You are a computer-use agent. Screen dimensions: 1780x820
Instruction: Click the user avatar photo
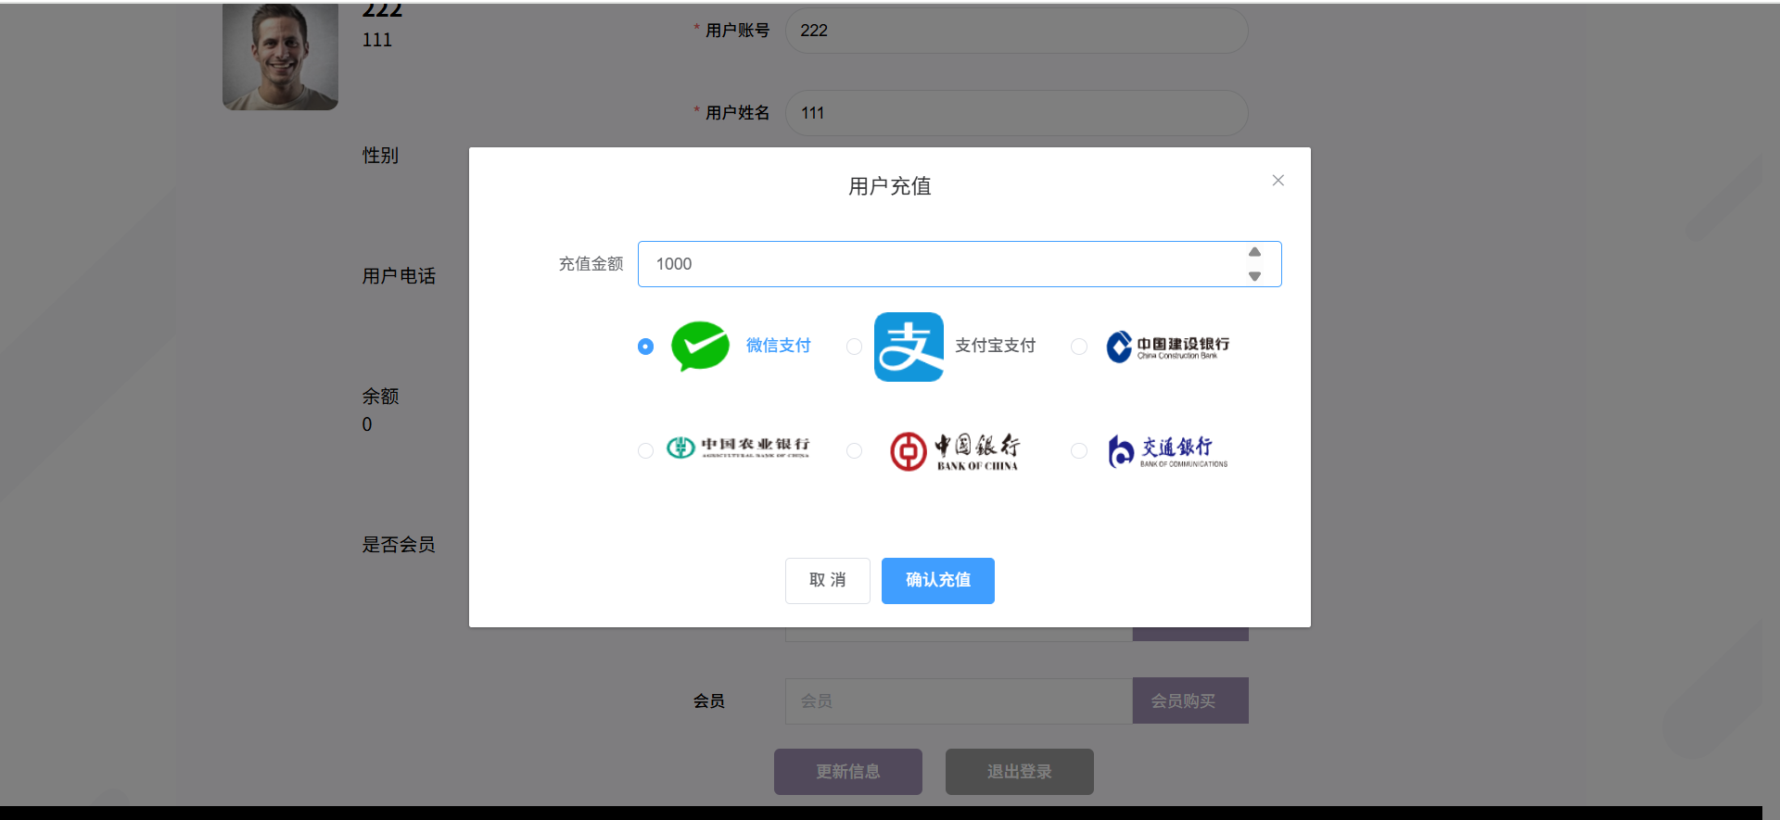[280, 56]
